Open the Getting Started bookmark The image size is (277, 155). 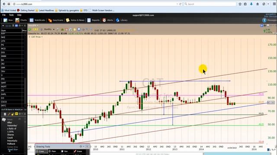click(x=26, y=10)
